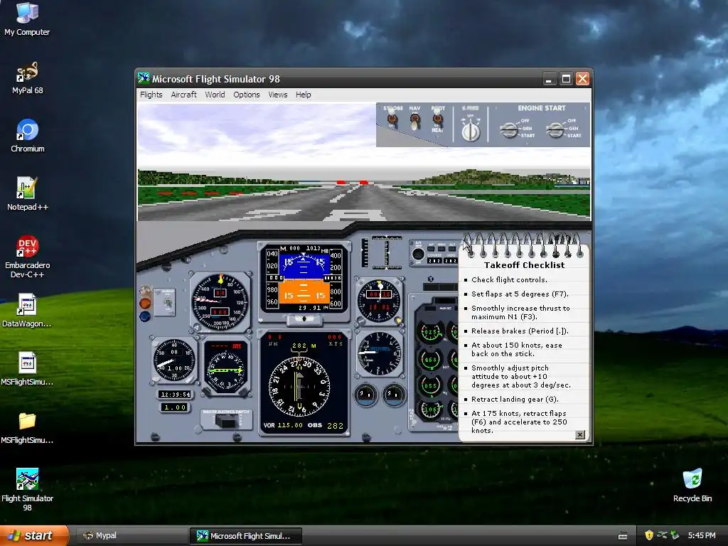This screenshot has height=546, width=728.
Task: Click the 5:45 PM taskbar clock
Action: (x=702, y=536)
